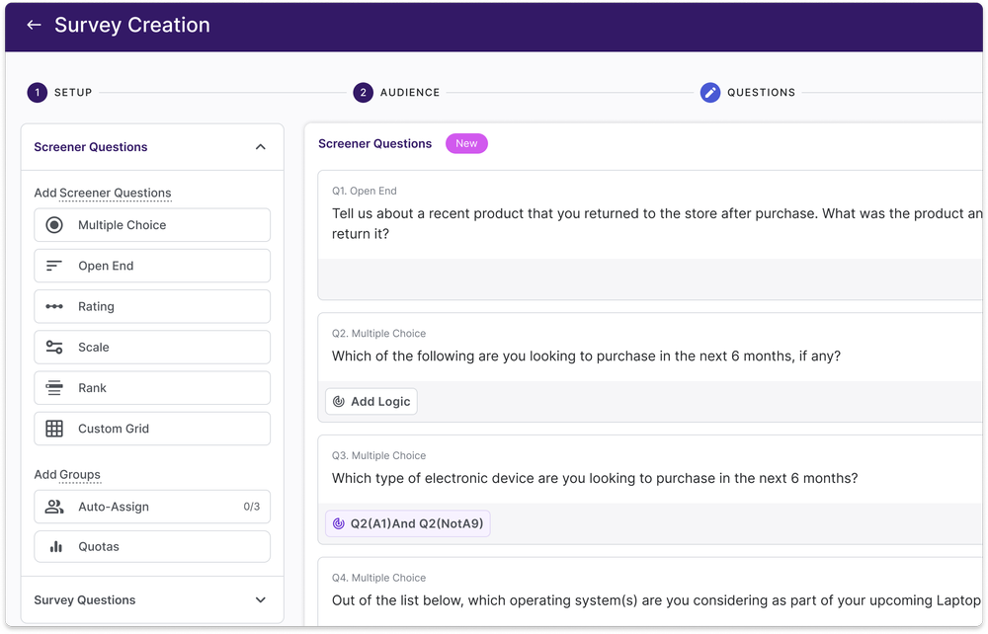Add a Scale screener question
988x634 pixels.
click(152, 347)
